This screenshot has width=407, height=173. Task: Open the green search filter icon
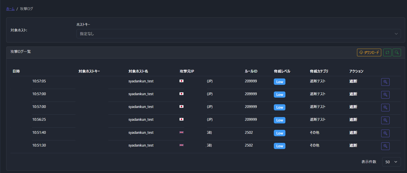coord(397,53)
